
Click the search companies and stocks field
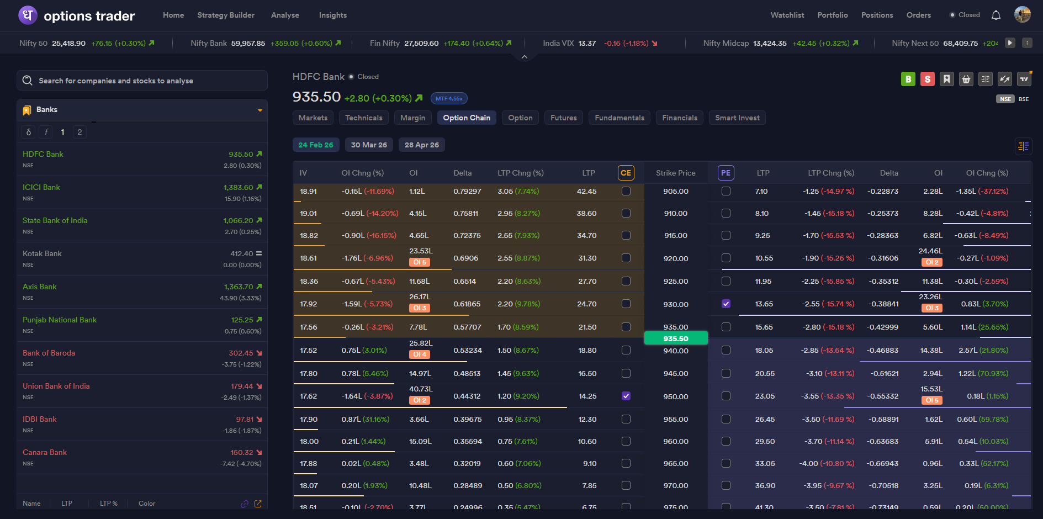142,81
